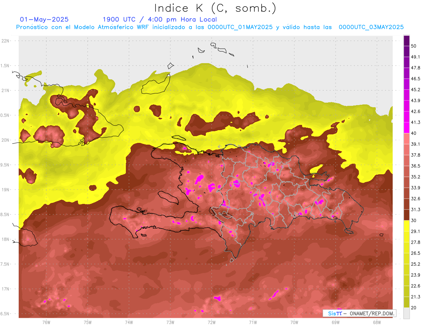Pick the gray swatch below 20 on the scale

(x=406, y=313)
